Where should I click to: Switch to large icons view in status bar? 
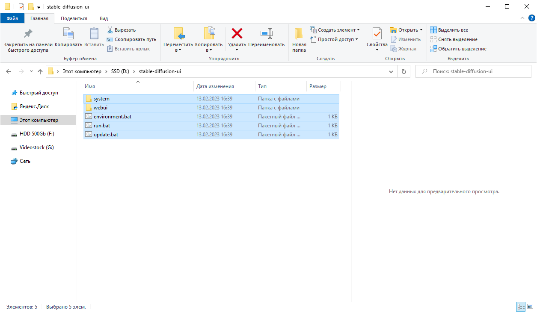[531, 306]
